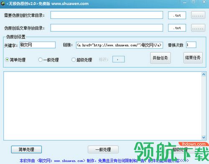
Task: Maximize the window
Action: point(194,2)
